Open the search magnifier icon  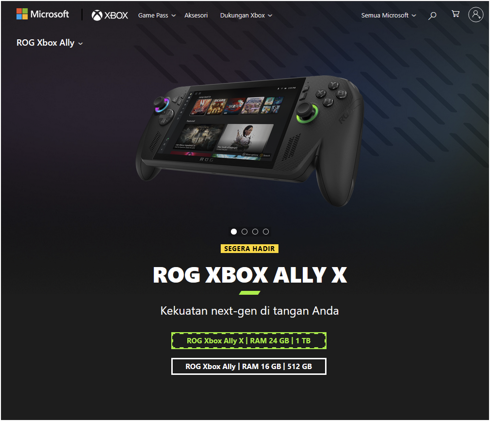tap(432, 16)
